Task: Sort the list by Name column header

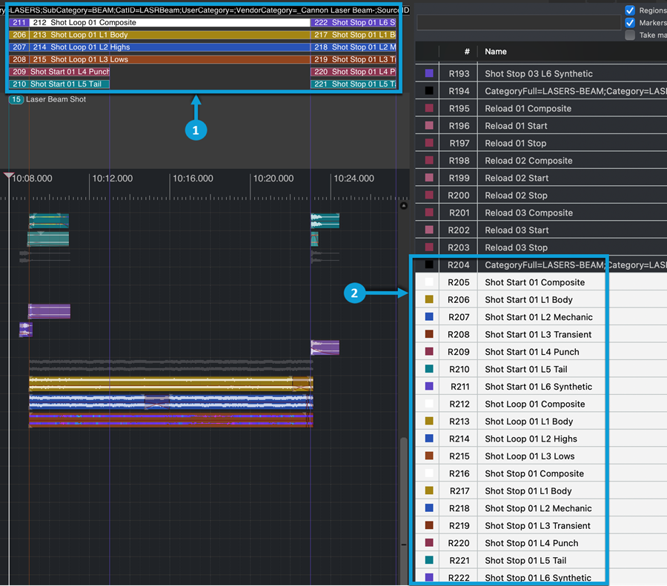Action: pos(496,52)
